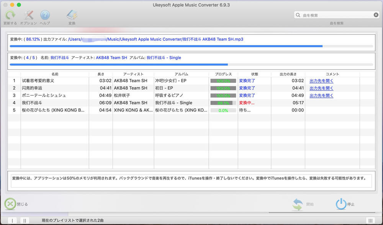
Task: Click the output length 05:17 cell
Action: tap(298, 103)
